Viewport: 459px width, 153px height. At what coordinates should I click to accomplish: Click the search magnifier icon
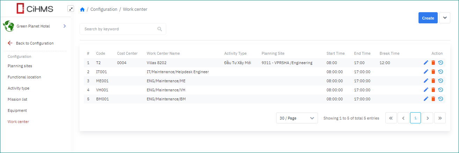point(160,29)
